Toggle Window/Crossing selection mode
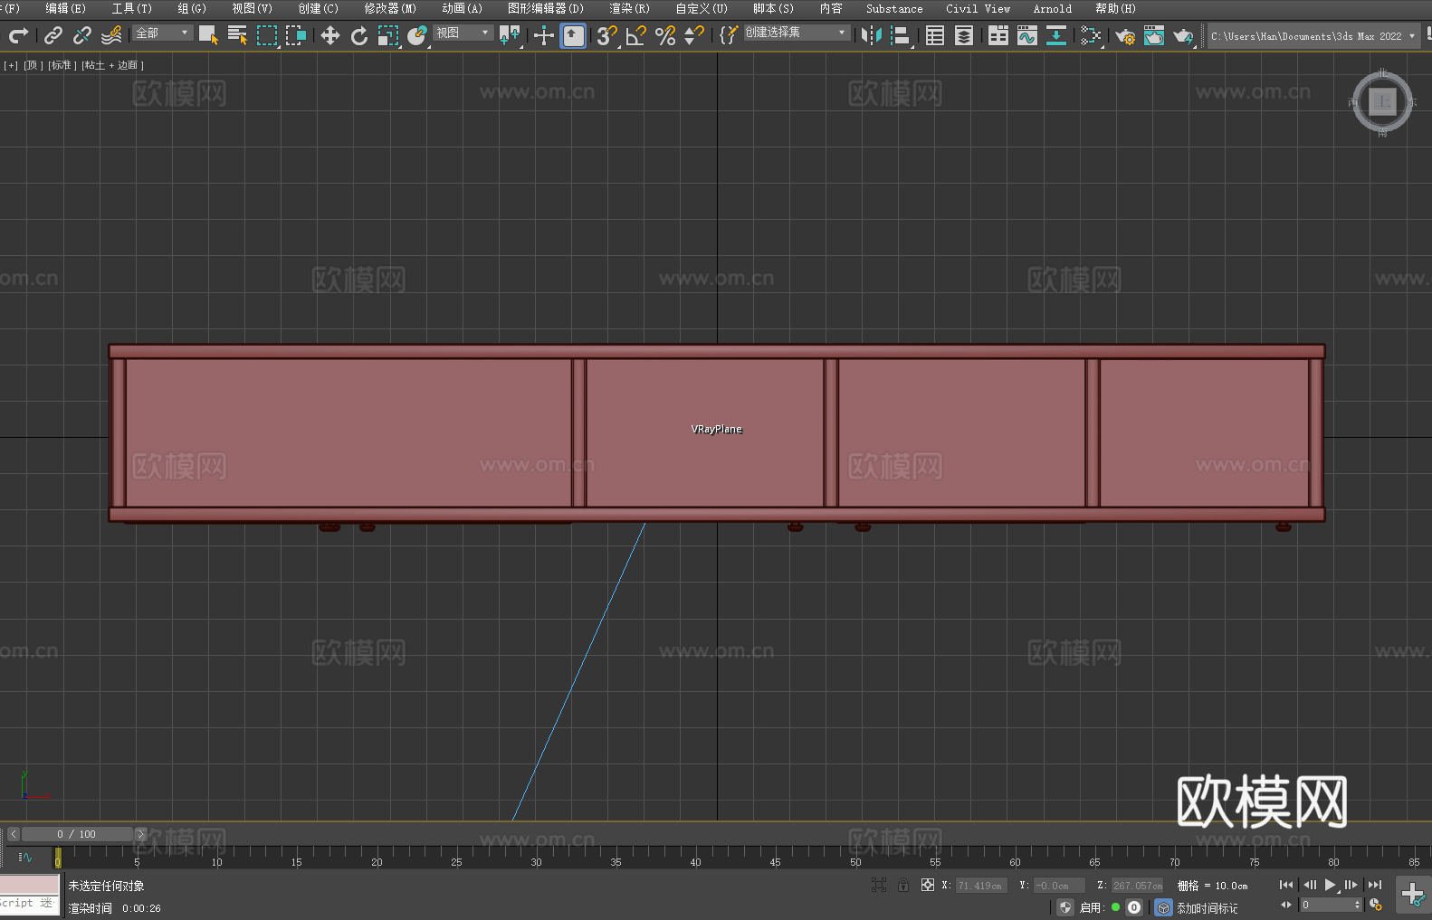1432x920 pixels. pos(295,35)
